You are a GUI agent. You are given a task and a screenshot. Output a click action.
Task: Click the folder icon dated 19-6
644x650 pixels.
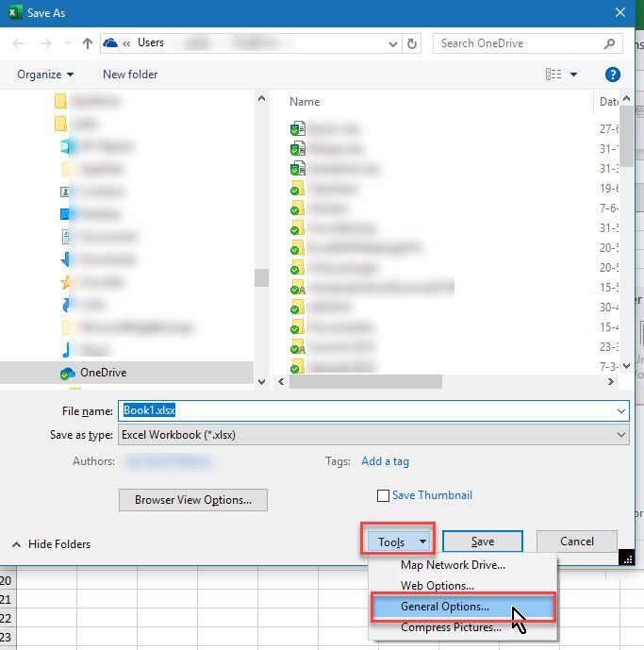(x=298, y=188)
